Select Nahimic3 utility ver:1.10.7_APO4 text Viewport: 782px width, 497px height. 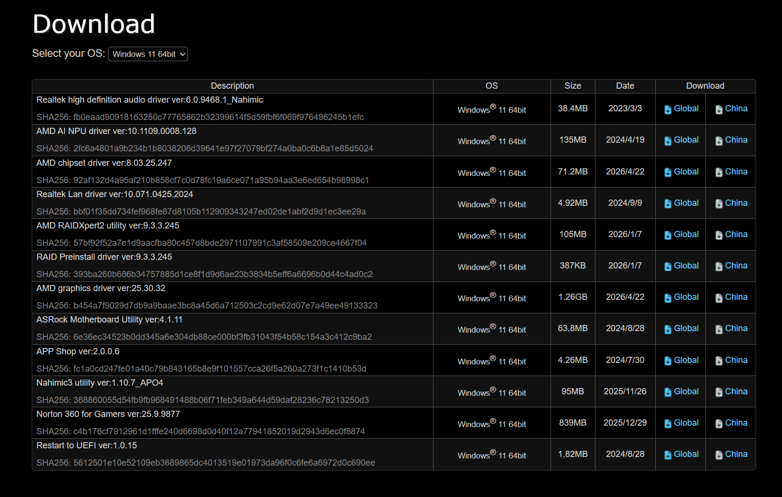point(100,383)
